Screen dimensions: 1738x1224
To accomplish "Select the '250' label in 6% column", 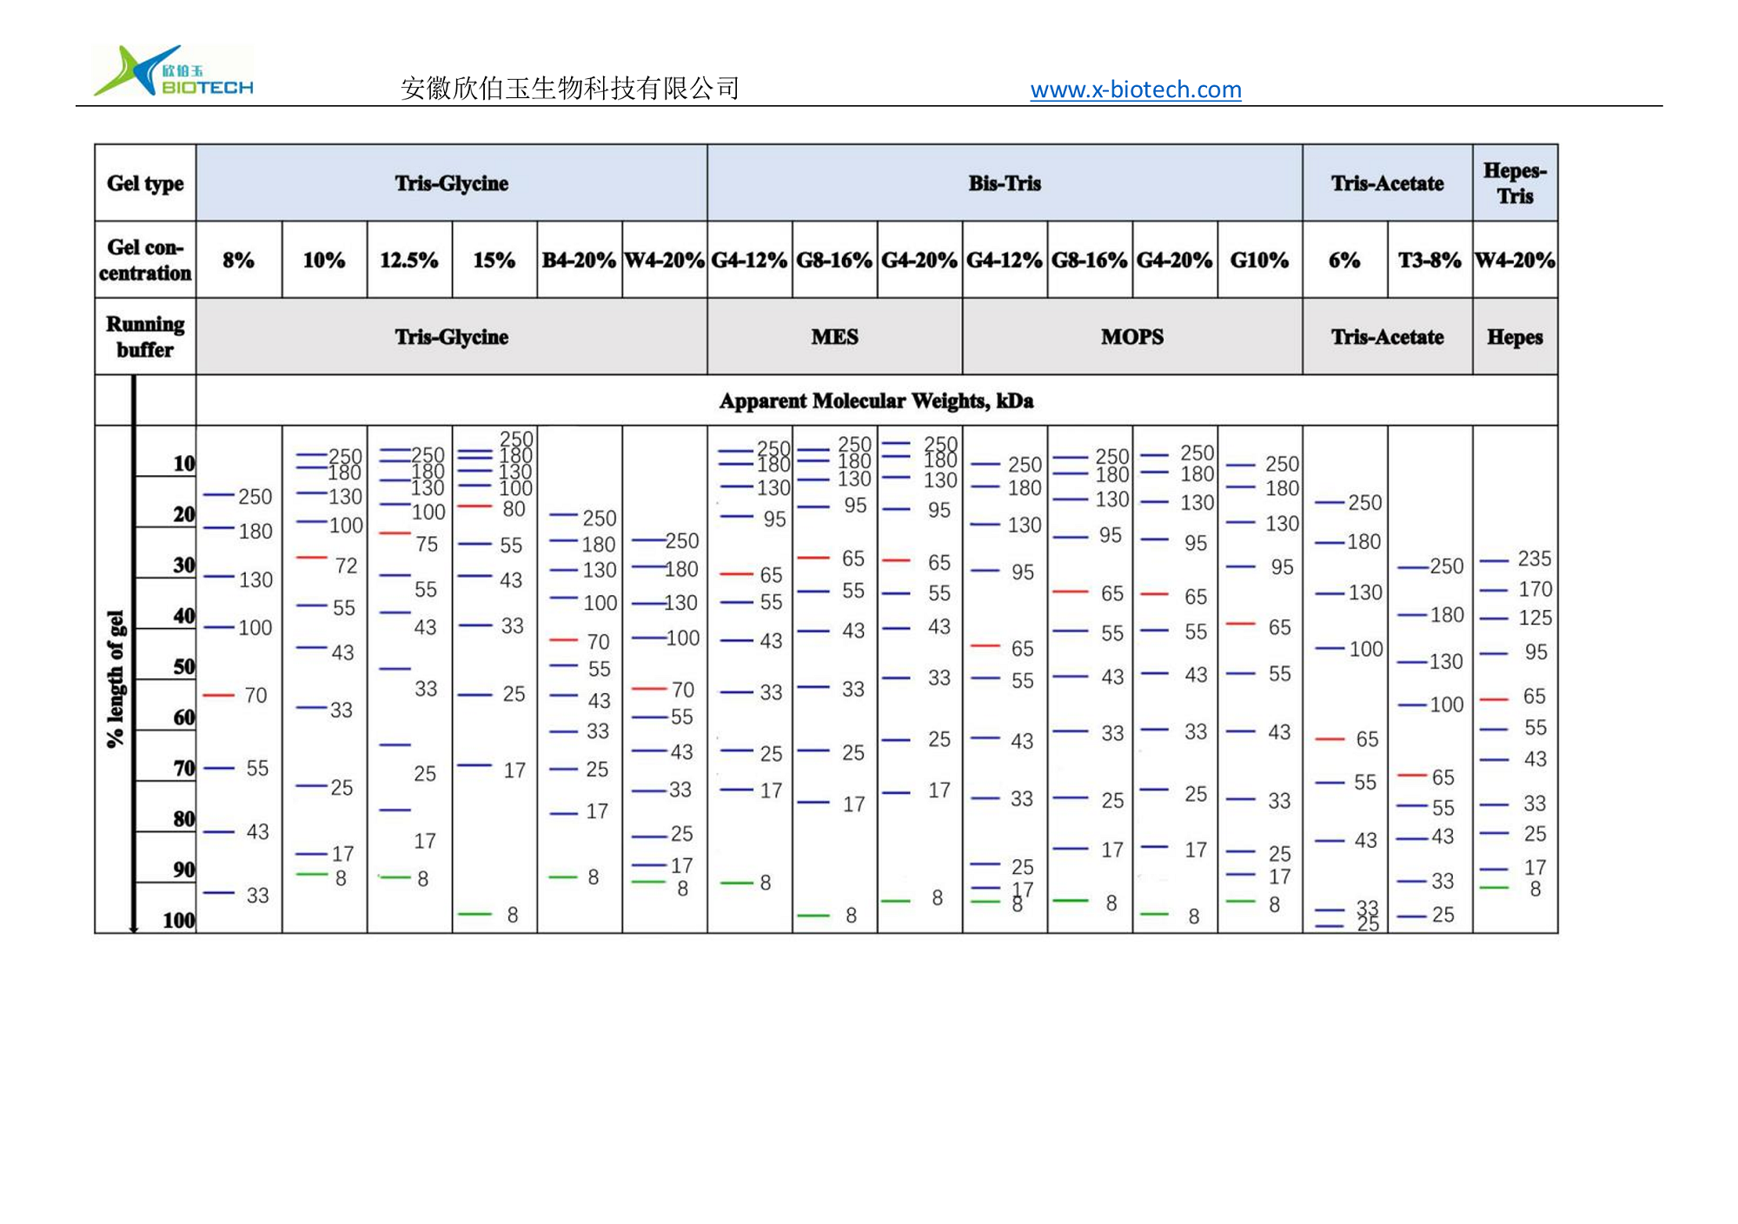I will [x=1364, y=502].
